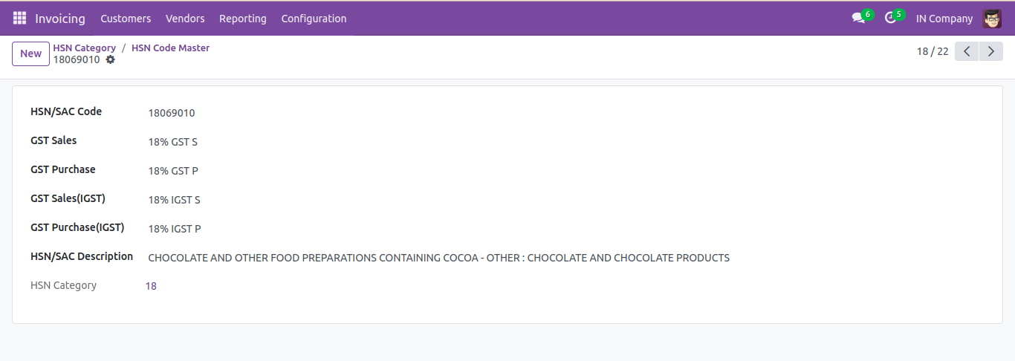Open the apps grid menu icon
1015x361 pixels.
19,19
